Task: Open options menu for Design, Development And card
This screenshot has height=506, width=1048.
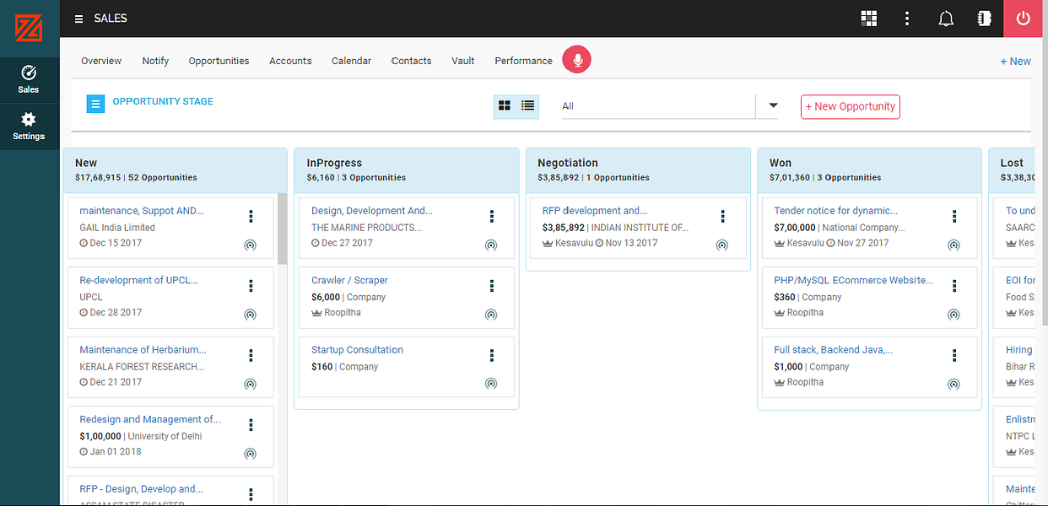Action: coord(492,217)
